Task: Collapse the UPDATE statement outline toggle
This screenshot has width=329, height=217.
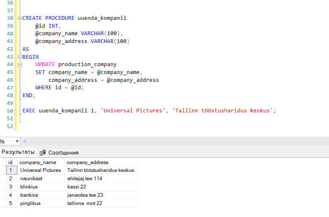Action: coord(20,64)
